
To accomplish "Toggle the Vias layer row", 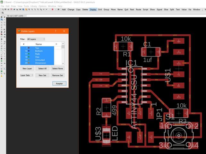I will point(37,57).
